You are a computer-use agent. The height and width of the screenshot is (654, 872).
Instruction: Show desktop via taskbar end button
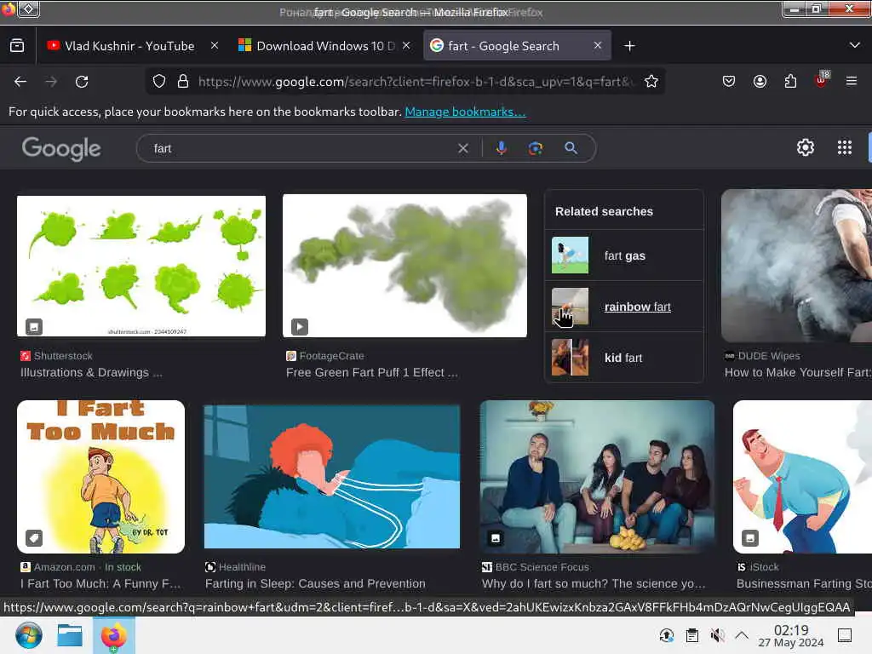844,635
